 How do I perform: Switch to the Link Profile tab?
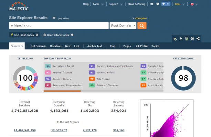click(141, 46)
